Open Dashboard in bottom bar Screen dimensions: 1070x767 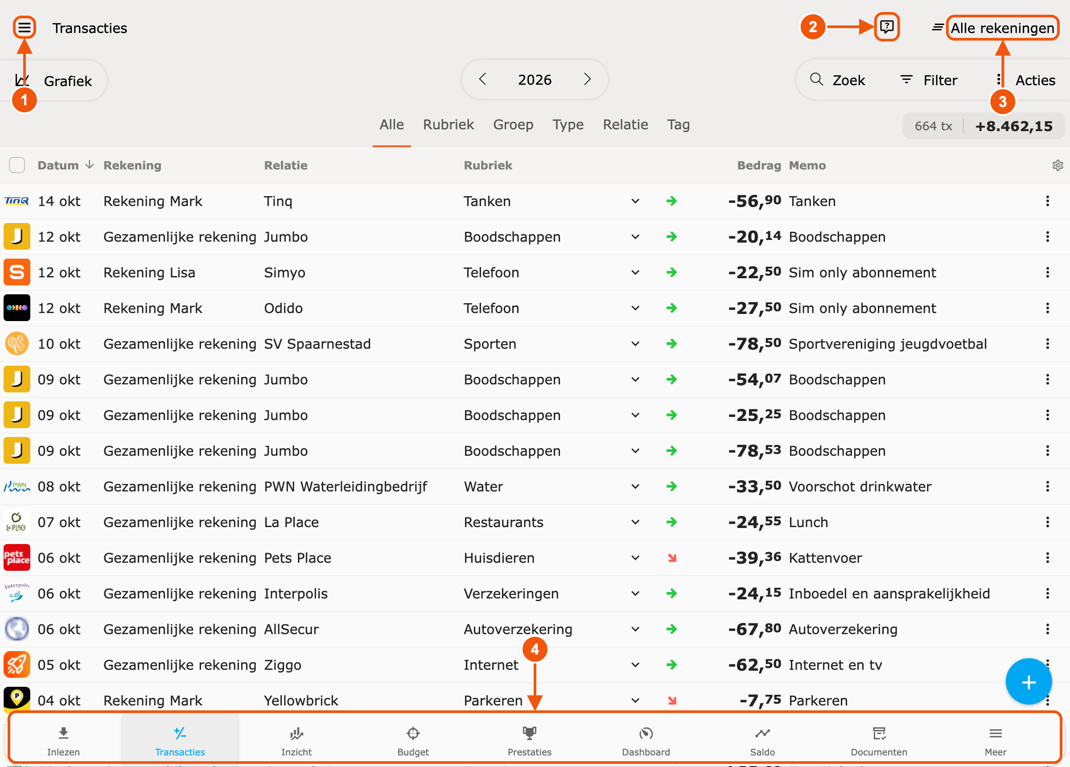pyautogui.click(x=646, y=741)
